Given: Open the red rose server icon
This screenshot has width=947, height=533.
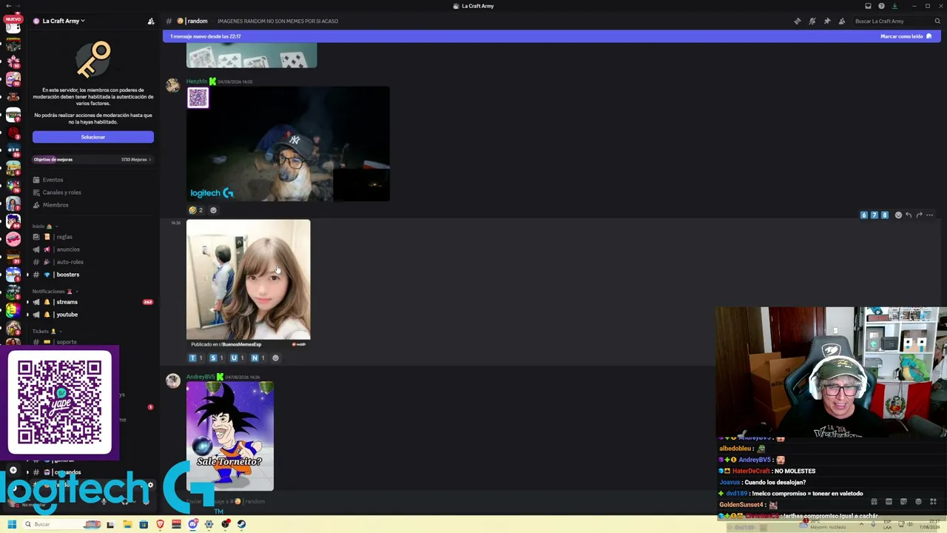Looking at the screenshot, I should point(13,133).
